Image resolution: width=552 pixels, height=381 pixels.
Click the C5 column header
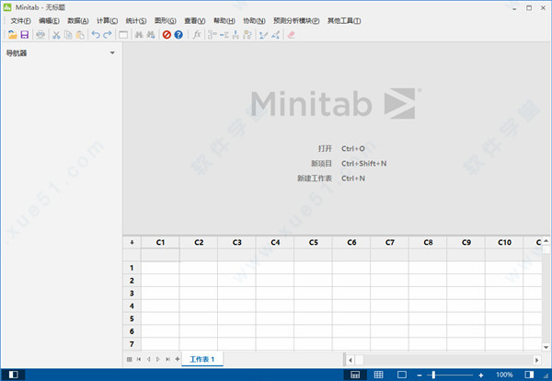[313, 242]
